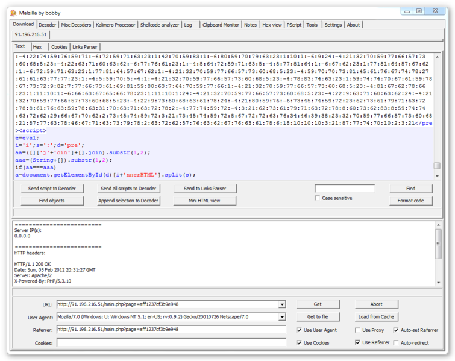Click the code pane scroll-down arrow

(x=437, y=176)
